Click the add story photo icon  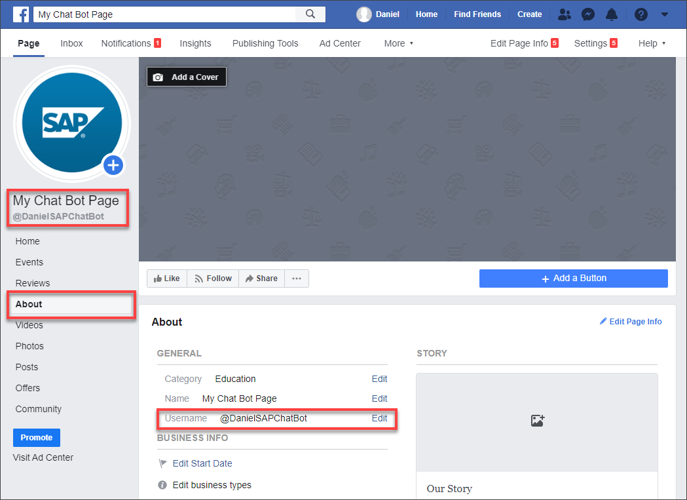click(x=538, y=421)
